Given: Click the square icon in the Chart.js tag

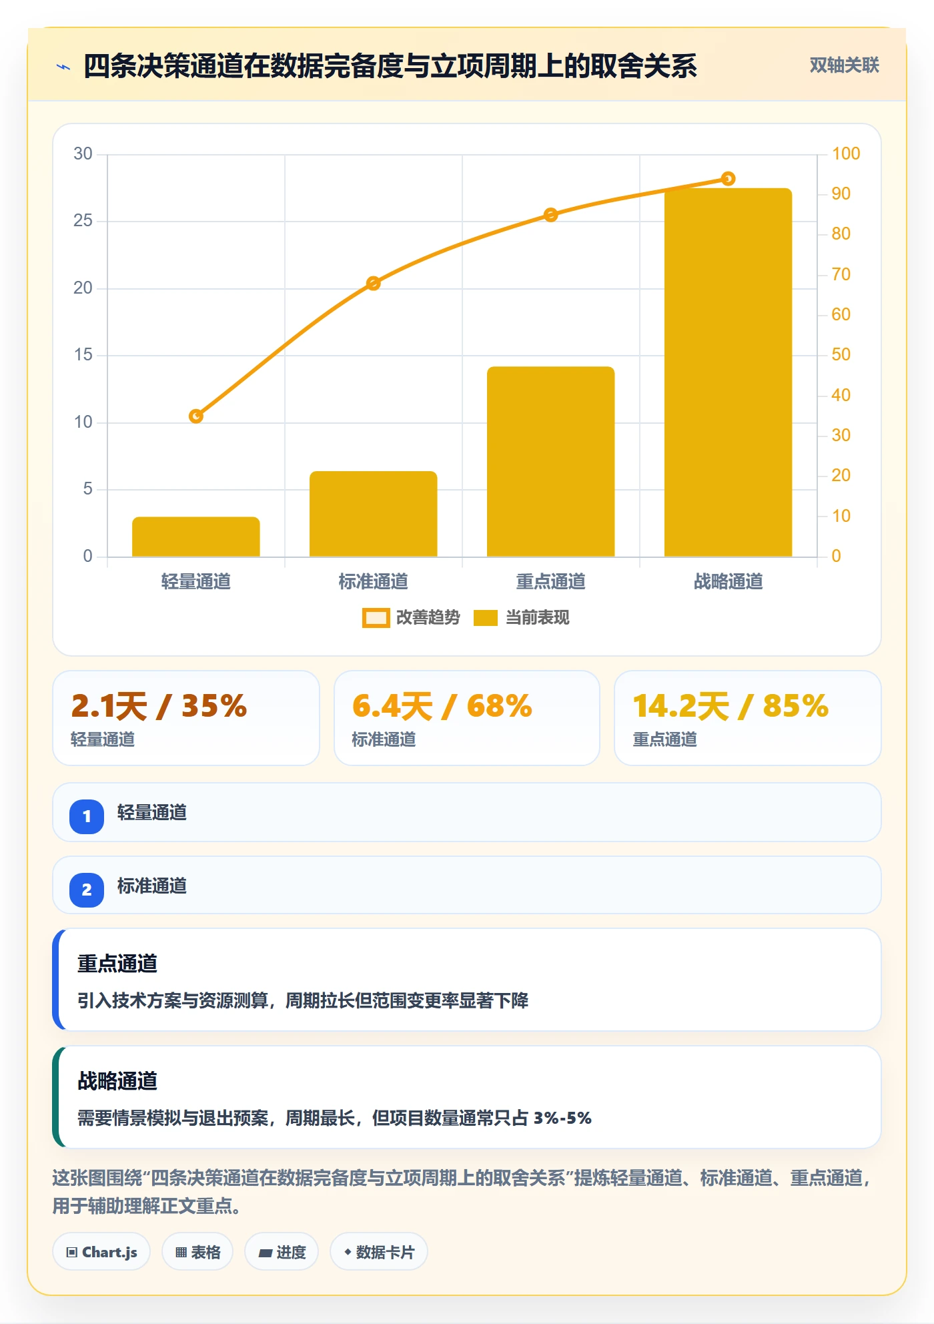Looking at the screenshot, I should tap(72, 1253).
